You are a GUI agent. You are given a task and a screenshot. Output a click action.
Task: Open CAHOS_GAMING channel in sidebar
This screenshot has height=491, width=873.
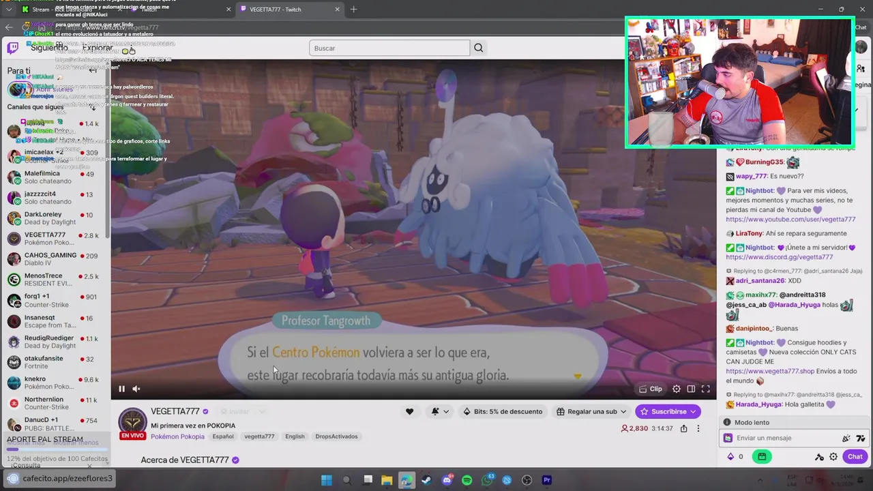tap(55, 259)
